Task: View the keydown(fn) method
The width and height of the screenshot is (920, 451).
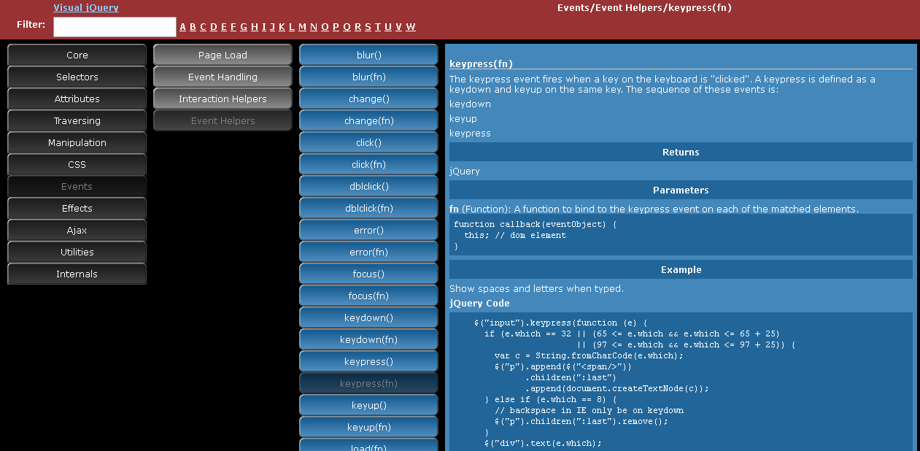Action: click(368, 339)
